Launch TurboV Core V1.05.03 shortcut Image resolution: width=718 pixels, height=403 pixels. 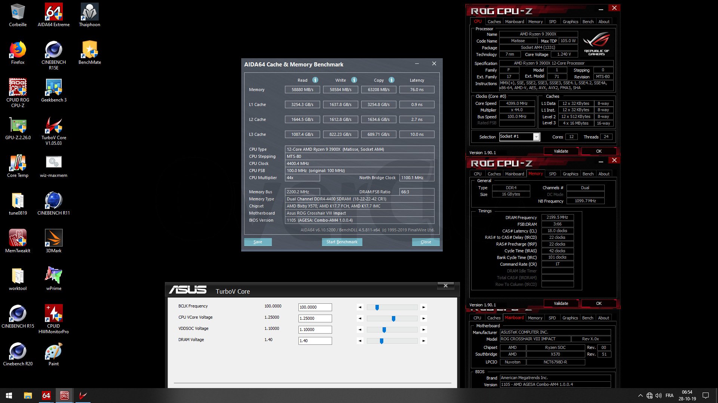click(x=53, y=131)
